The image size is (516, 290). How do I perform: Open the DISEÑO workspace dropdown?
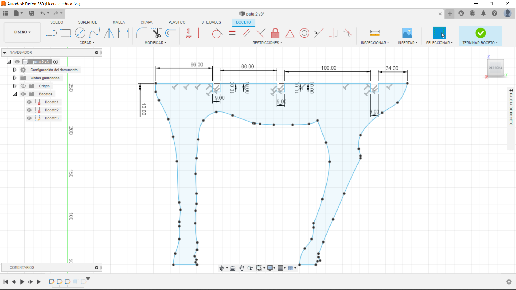pos(22,32)
